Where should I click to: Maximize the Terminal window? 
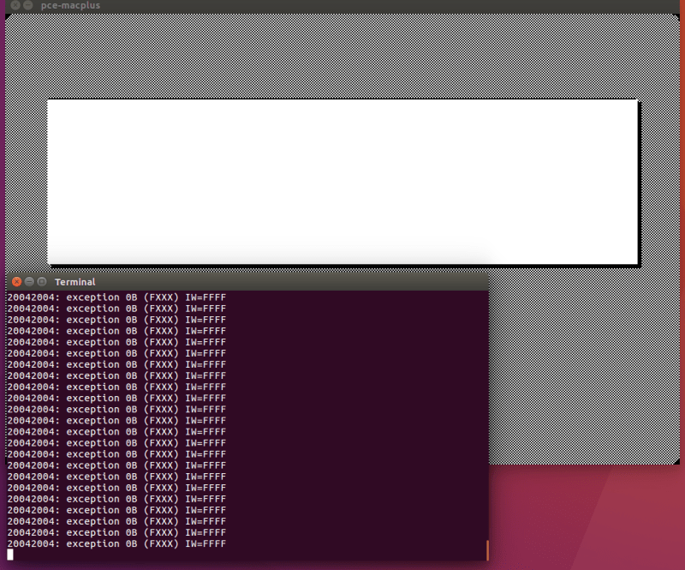tap(42, 282)
